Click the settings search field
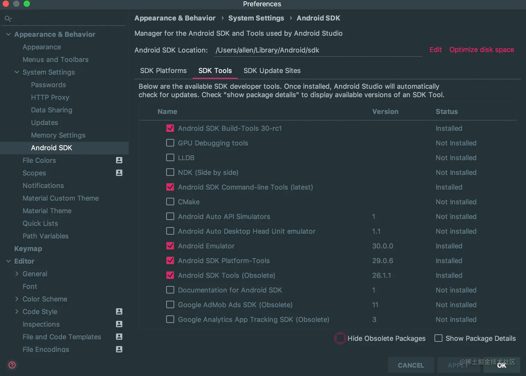The width and height of the screenshot is (526, 376). [x=64, y=18]
